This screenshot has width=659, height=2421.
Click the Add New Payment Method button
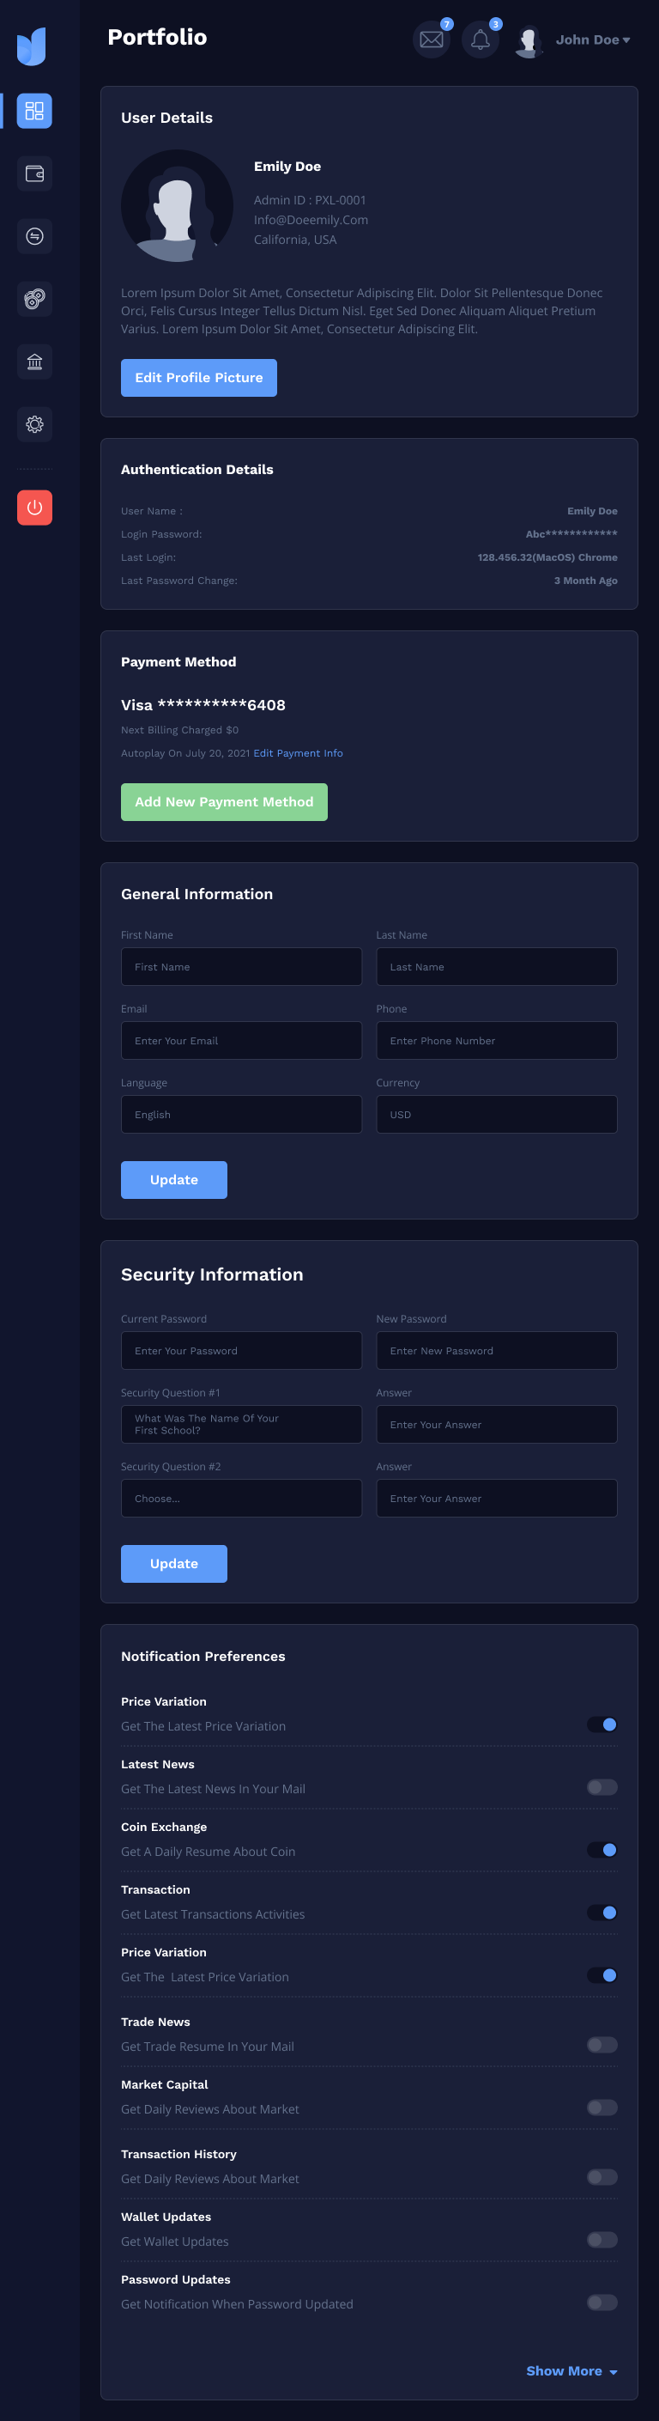(x=224, y=801)
